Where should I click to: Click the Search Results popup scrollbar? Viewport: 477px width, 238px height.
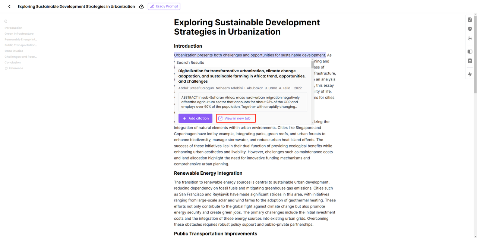pos(312,65)
